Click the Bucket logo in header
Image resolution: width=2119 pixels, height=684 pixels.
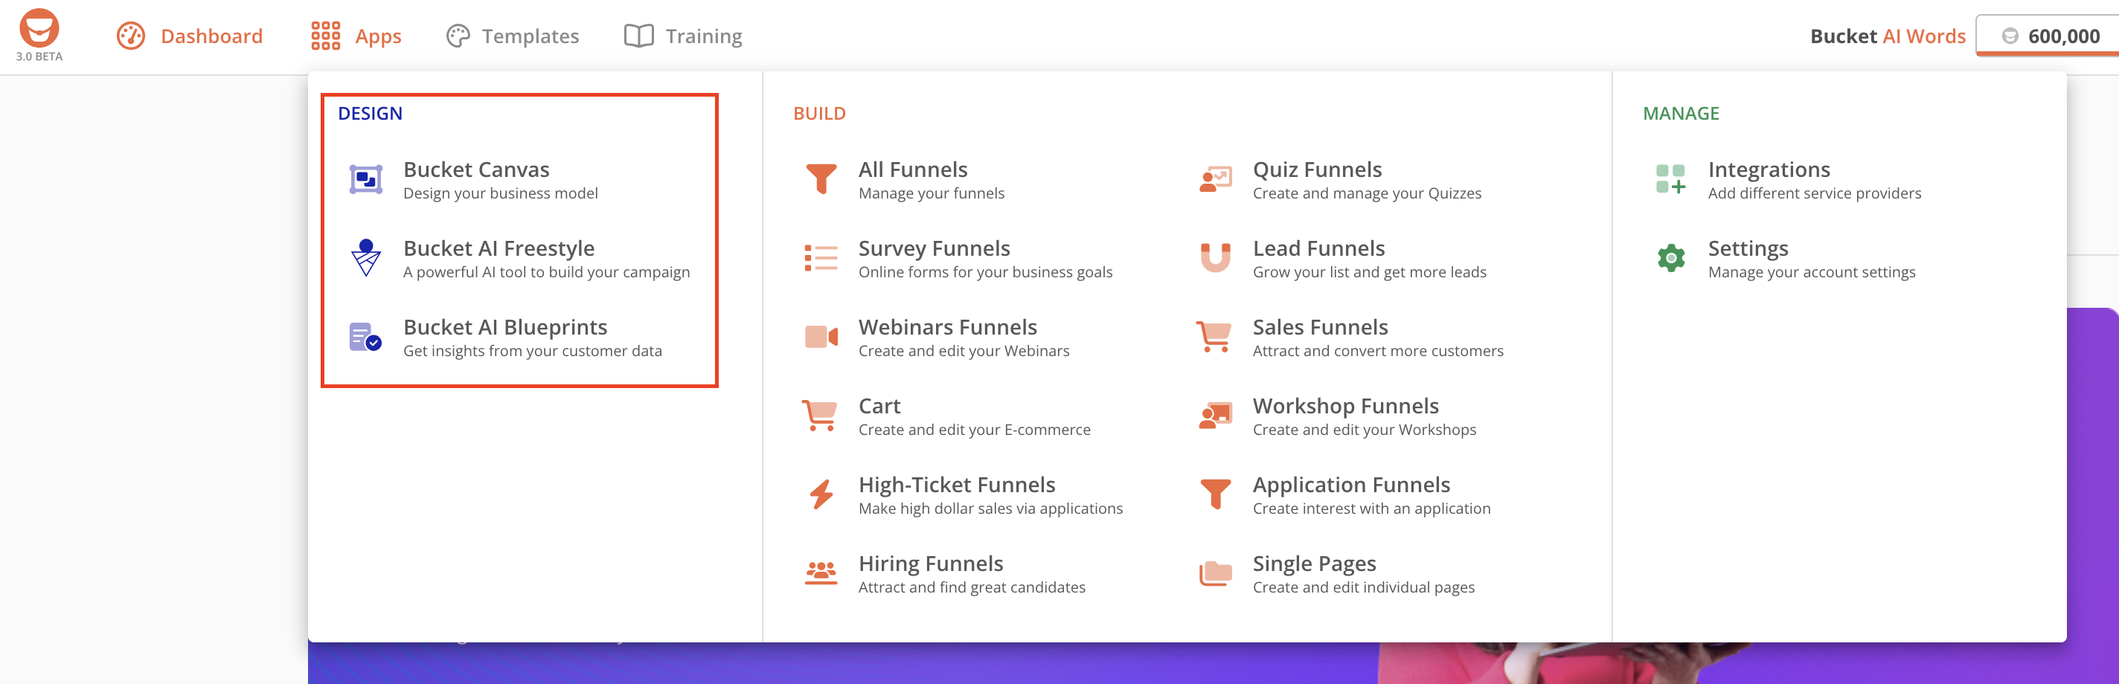click(39, 29)
